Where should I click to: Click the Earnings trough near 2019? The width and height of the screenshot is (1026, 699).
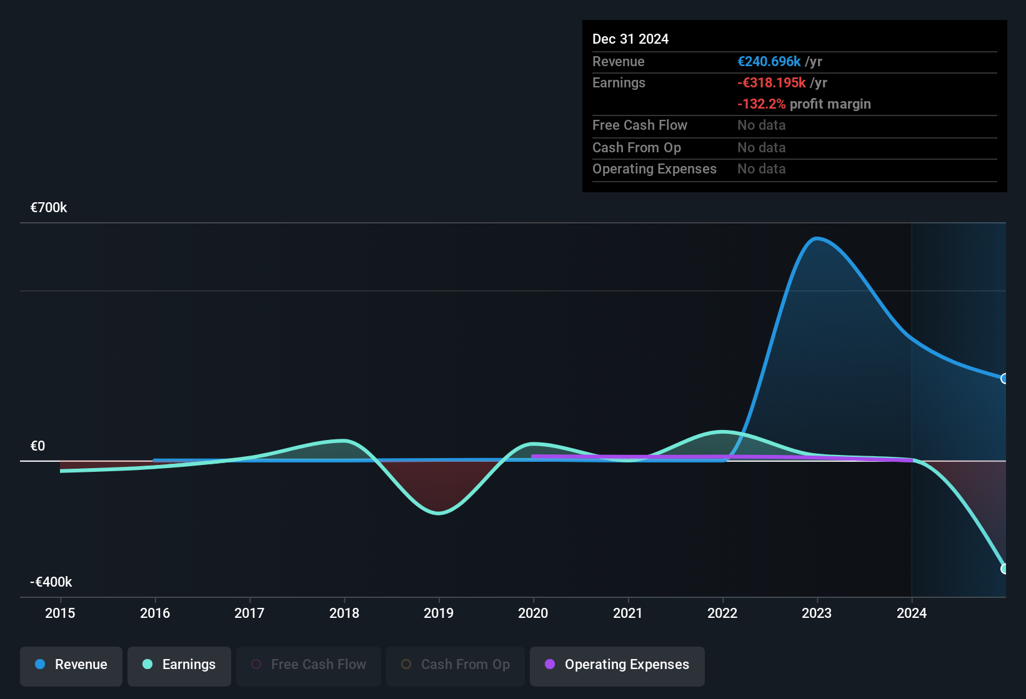[439, 513]
